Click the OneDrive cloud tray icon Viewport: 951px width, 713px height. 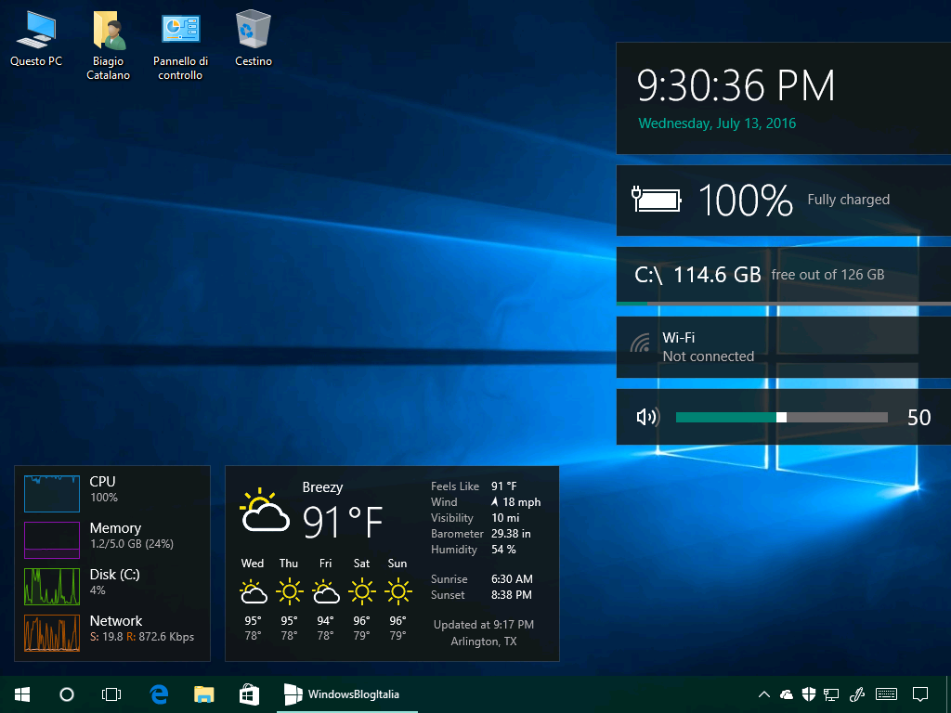(786, 694)
